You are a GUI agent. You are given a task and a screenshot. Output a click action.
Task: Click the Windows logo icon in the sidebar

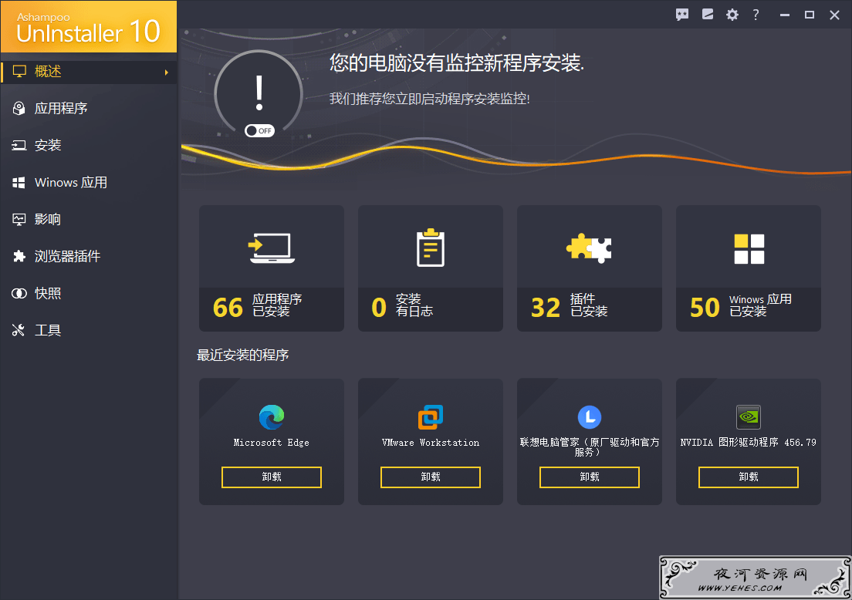click(x=19, y=183)
